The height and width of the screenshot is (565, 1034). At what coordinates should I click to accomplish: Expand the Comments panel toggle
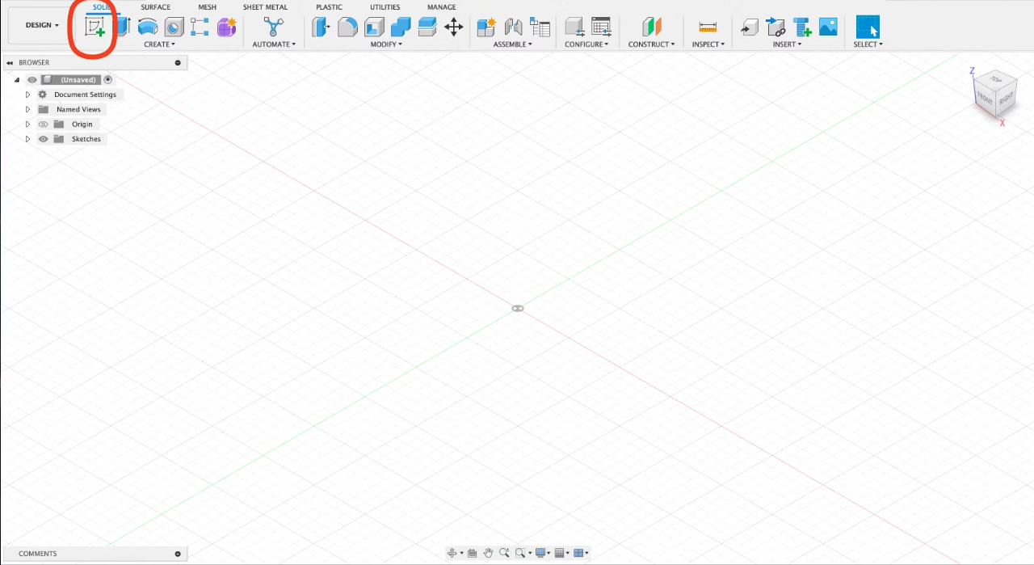coord(178,554)
